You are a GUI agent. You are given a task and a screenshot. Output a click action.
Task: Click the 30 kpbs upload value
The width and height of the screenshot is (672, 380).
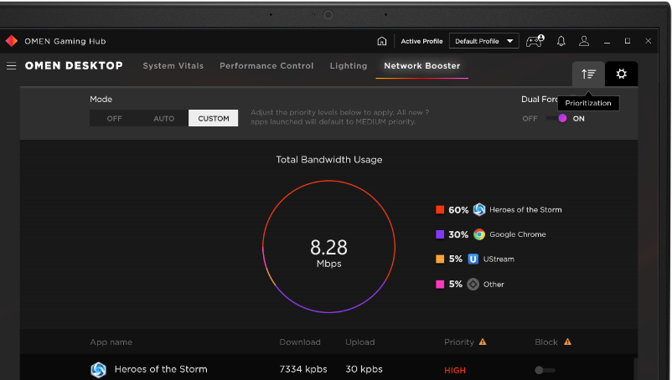tap(364, 369)
